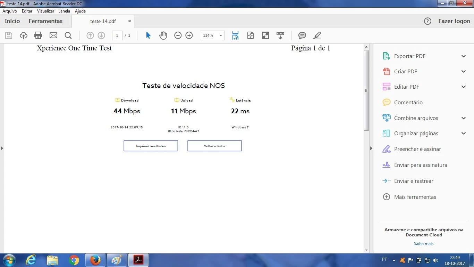The width and height of the screenshot is (474, 267).
Task: Click the Zoom in plus icon
Action: coord(189,35)
